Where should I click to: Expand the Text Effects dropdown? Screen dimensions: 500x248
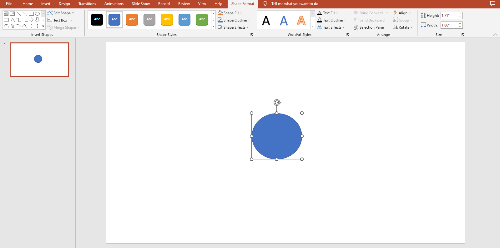tap(331, 27)
